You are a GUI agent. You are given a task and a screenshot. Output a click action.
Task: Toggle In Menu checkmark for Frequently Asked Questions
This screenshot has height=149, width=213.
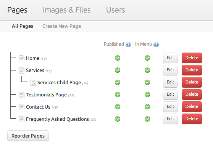[147, 119]
